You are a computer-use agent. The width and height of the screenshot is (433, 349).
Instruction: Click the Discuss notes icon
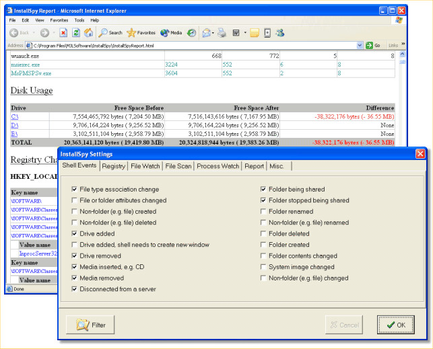coord(255,33)
